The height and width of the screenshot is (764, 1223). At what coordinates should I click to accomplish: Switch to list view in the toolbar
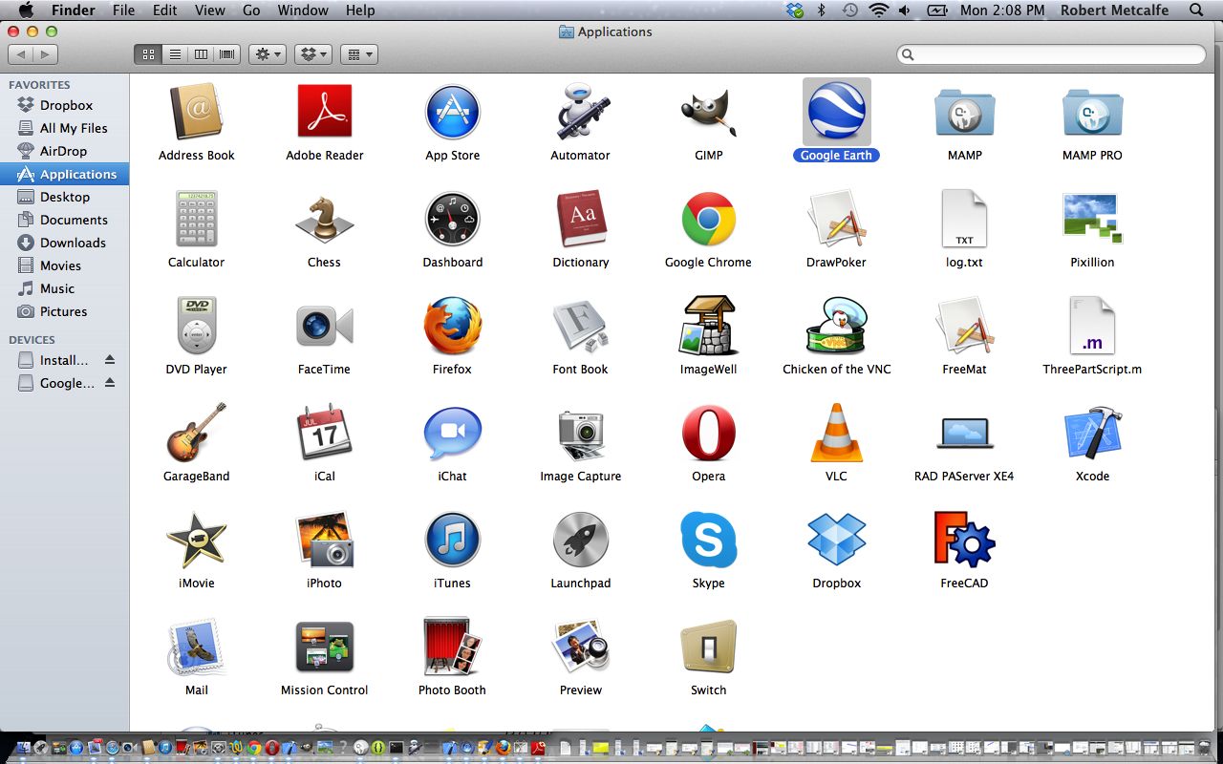tap(175, 54)
